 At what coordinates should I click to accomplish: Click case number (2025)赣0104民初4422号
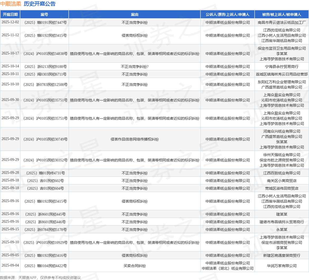(x=45, y=266)
